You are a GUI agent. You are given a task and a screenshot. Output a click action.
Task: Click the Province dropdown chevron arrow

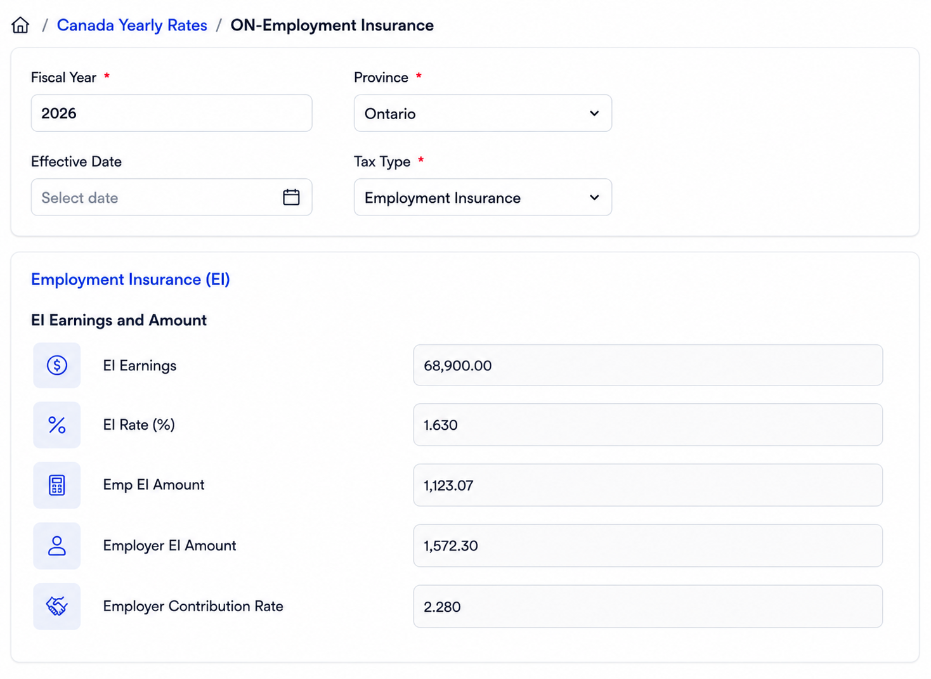[594, 113]
